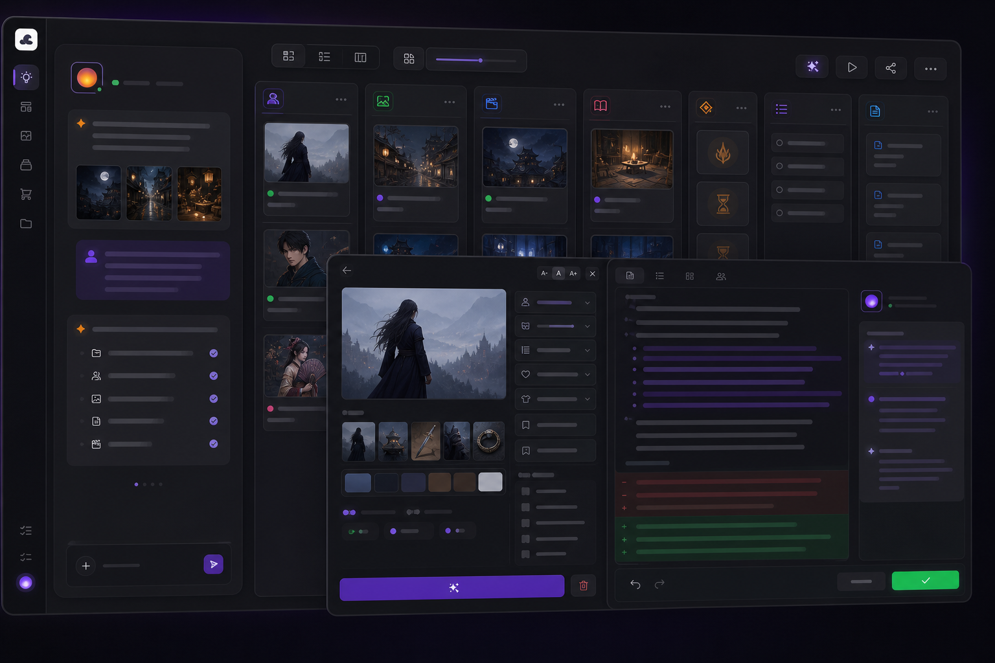Click the undo arrow in editor panel

635,585
